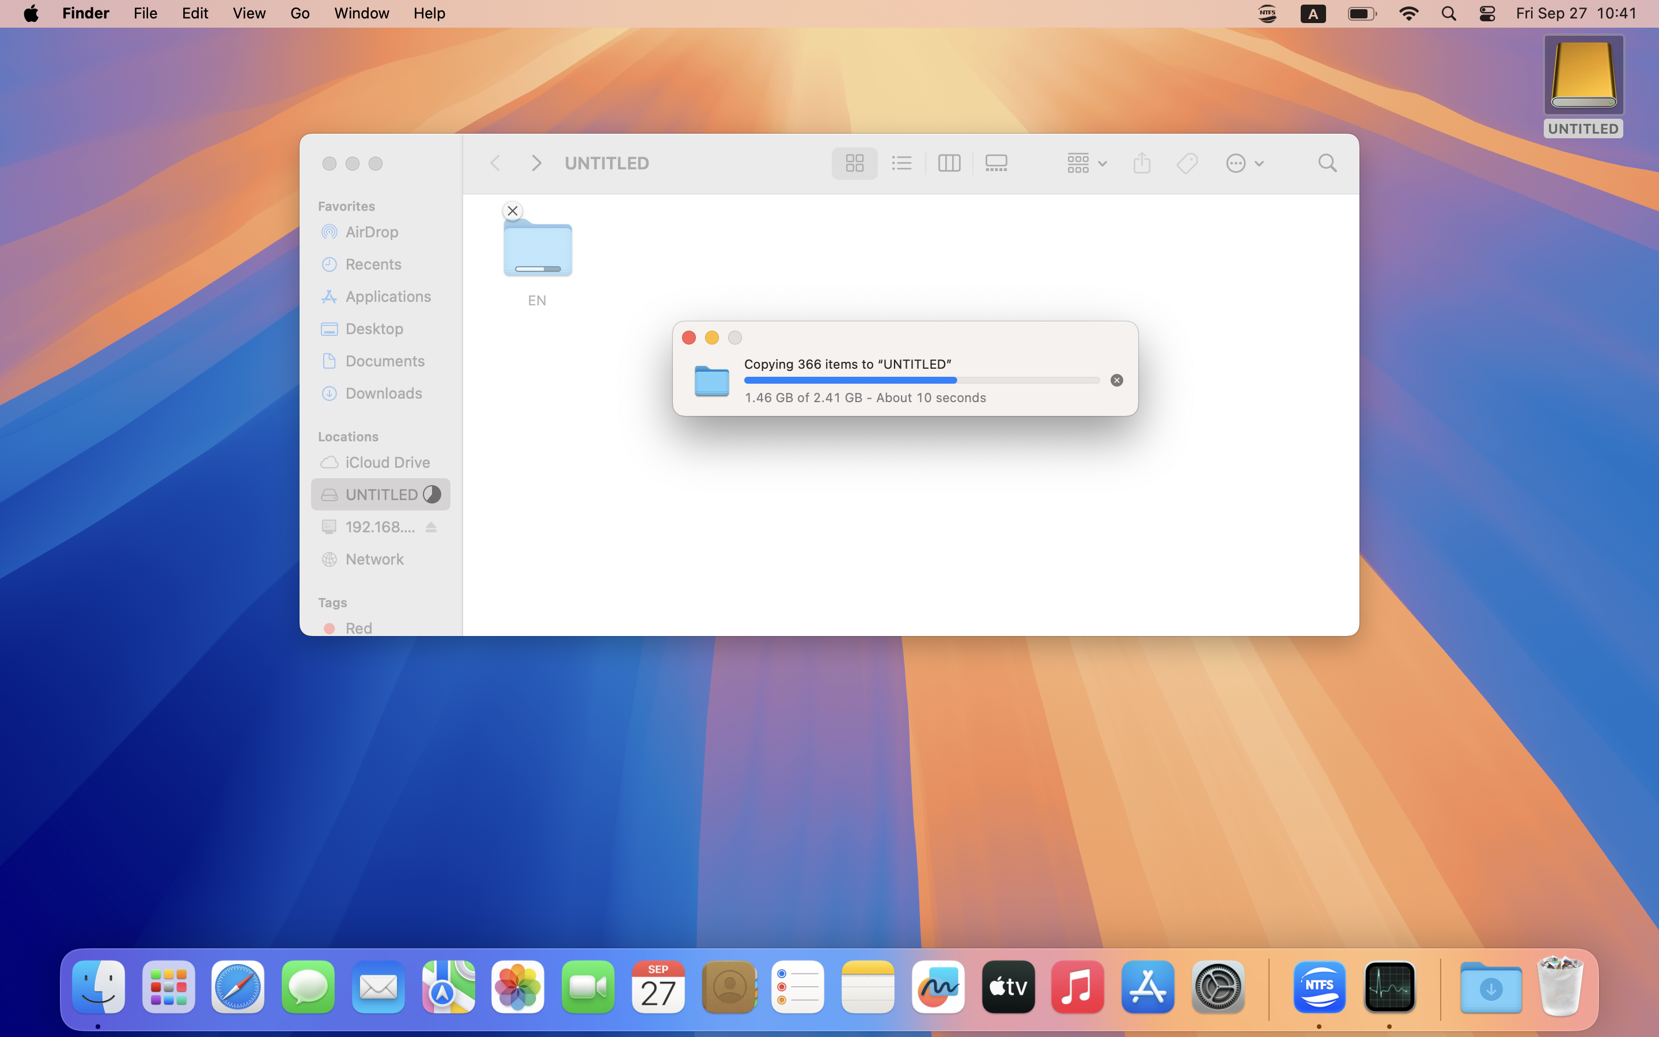Click the copy progress bar
1659x1037 pixels.
coord(921,380)
